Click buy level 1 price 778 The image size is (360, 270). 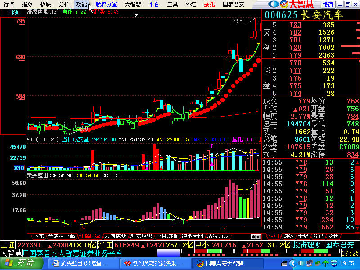click(295, 63)
